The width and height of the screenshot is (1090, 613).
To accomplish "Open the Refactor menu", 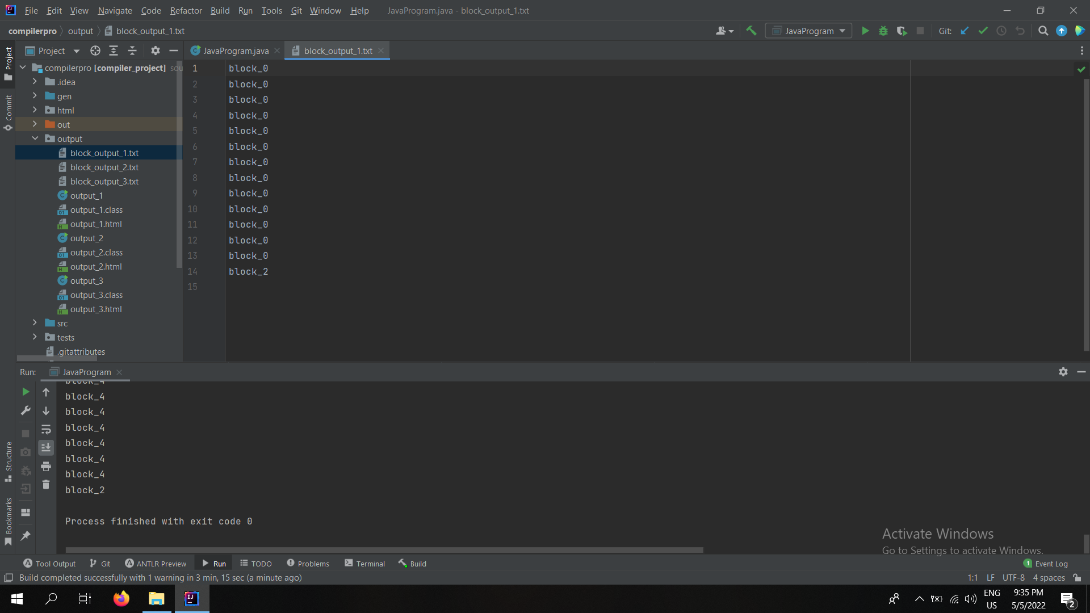I will [186, 11].
